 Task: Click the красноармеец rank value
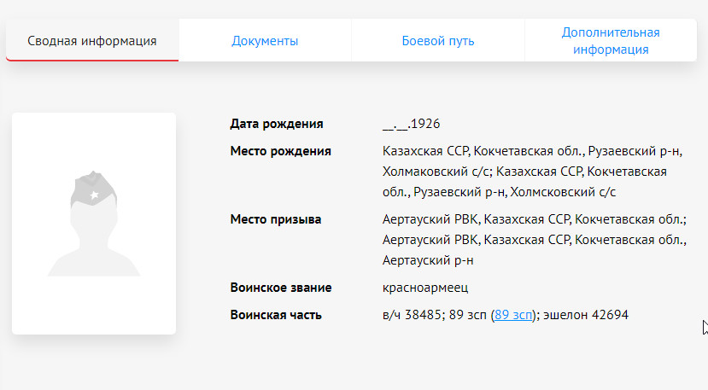point(425,288)
